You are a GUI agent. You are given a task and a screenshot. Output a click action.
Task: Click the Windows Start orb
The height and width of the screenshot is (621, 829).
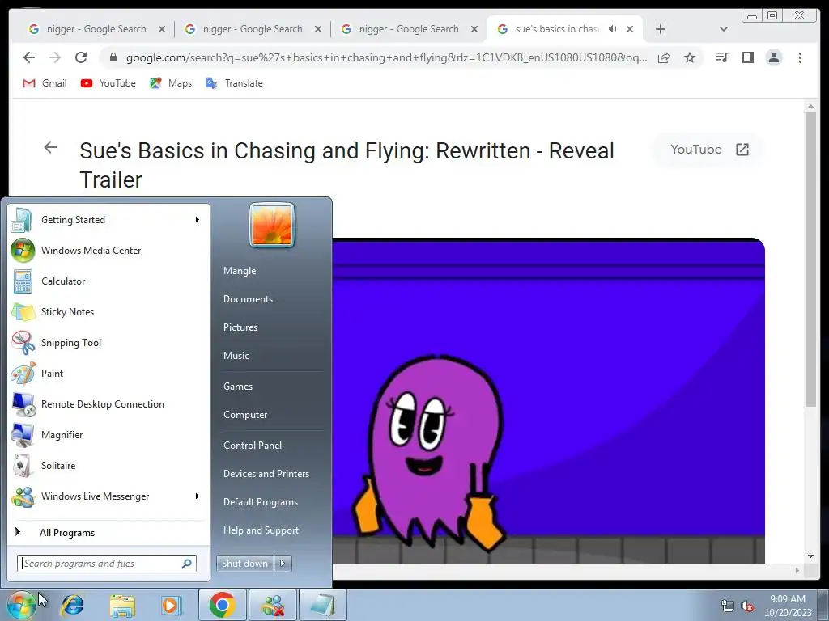(x=21, y=605)
